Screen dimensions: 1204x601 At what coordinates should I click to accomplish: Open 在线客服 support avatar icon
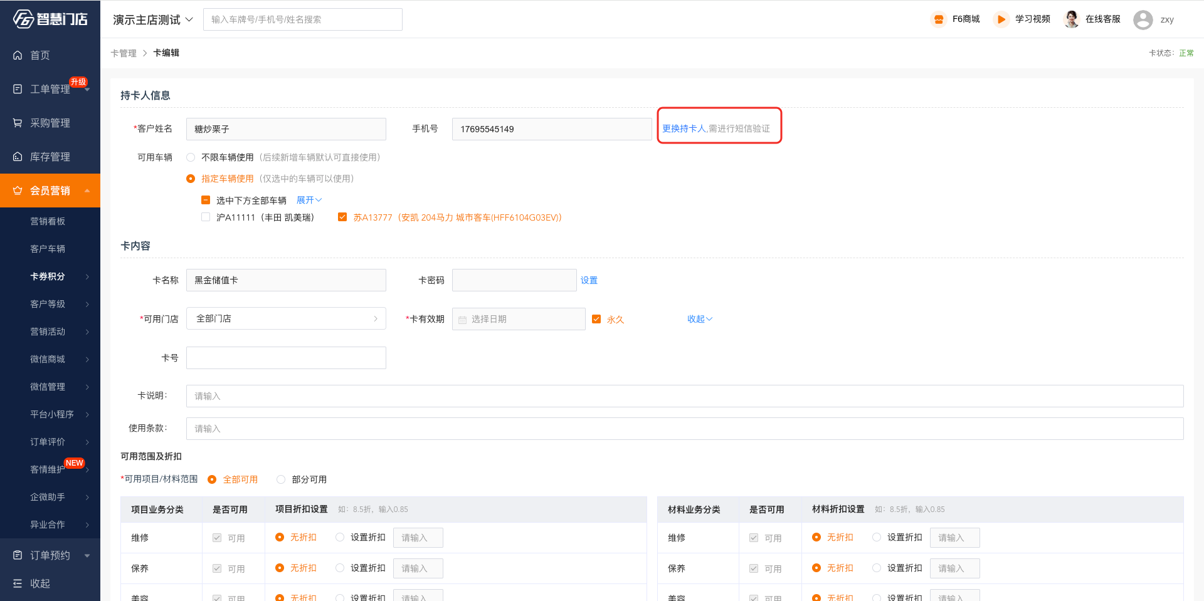pyautogui.click(x=1072, y=19)
